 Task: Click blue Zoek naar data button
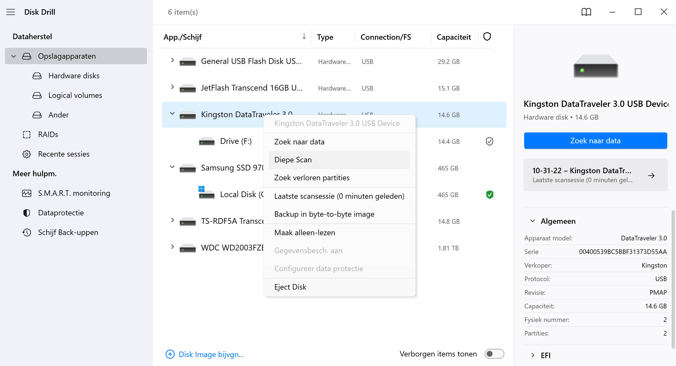(595, 141)
